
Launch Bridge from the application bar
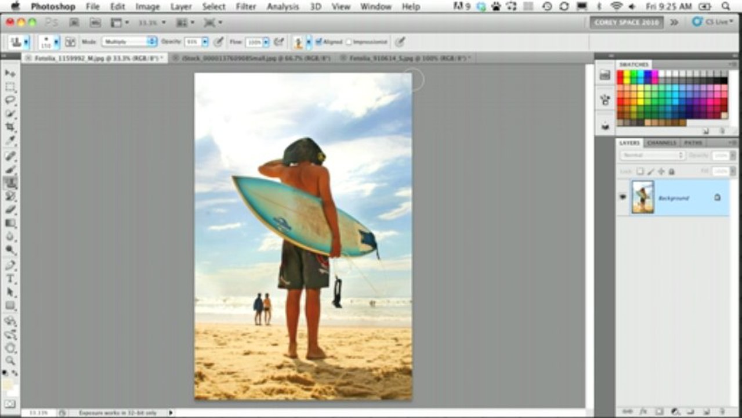74,23
